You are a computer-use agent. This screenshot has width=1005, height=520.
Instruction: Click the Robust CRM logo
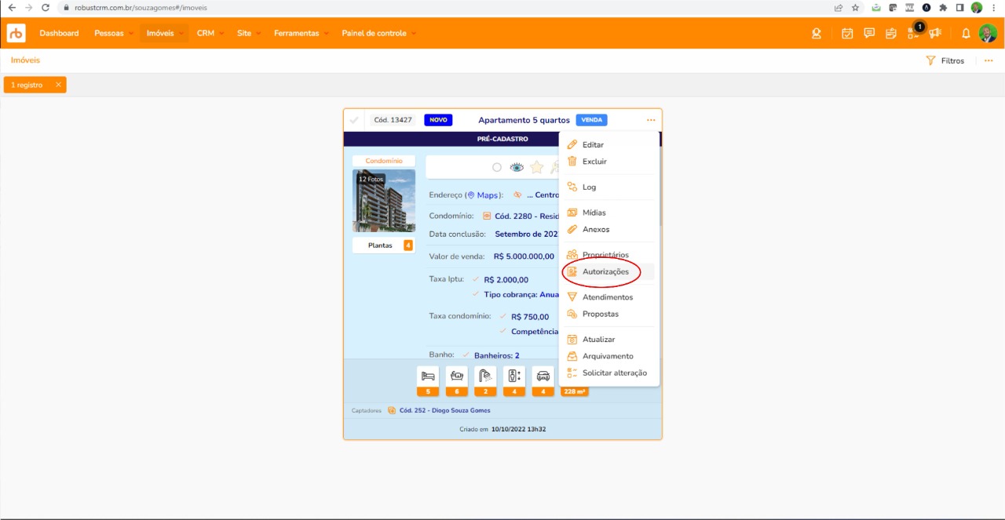16,33
